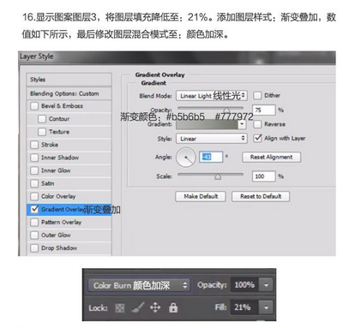Open the layer Opacity 100% dropdown arrow

266,285
